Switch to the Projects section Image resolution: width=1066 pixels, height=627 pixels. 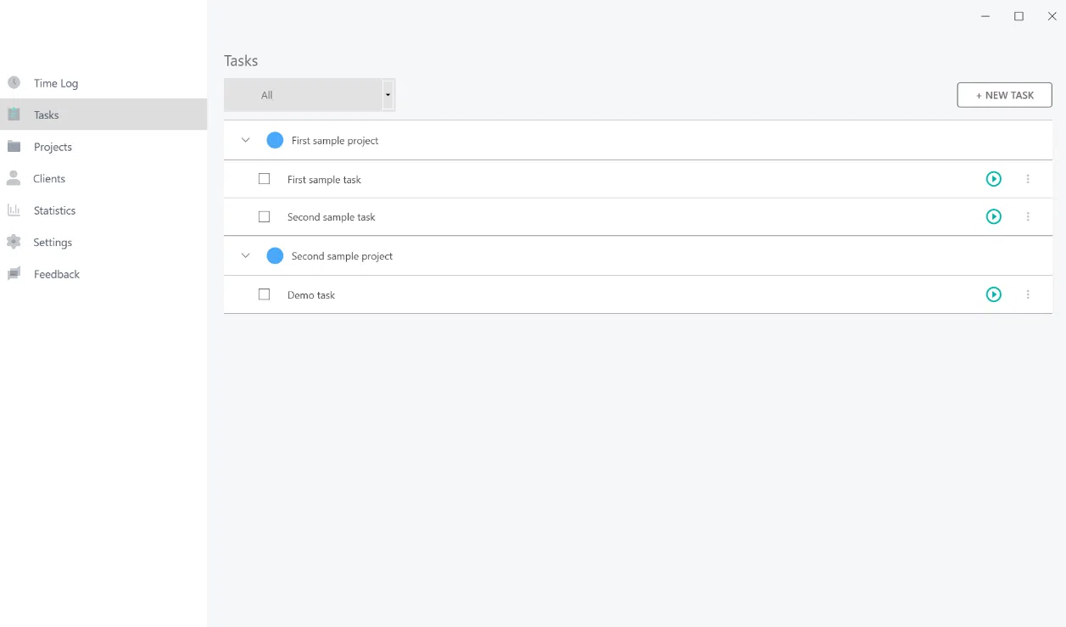point(53,146)
